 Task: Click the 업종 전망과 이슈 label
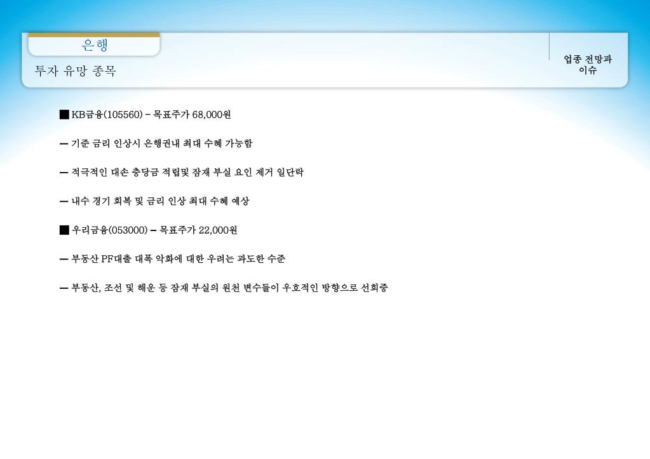[x=588, y=65]
